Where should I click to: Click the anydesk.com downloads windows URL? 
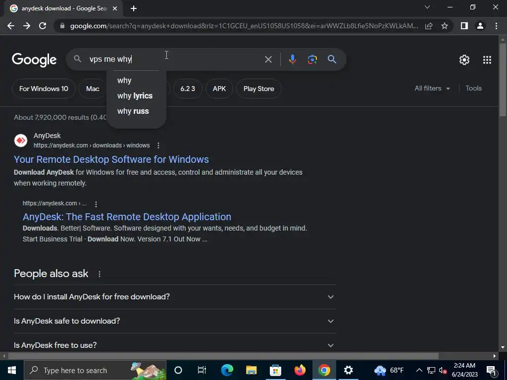click(x=92, y=145)
